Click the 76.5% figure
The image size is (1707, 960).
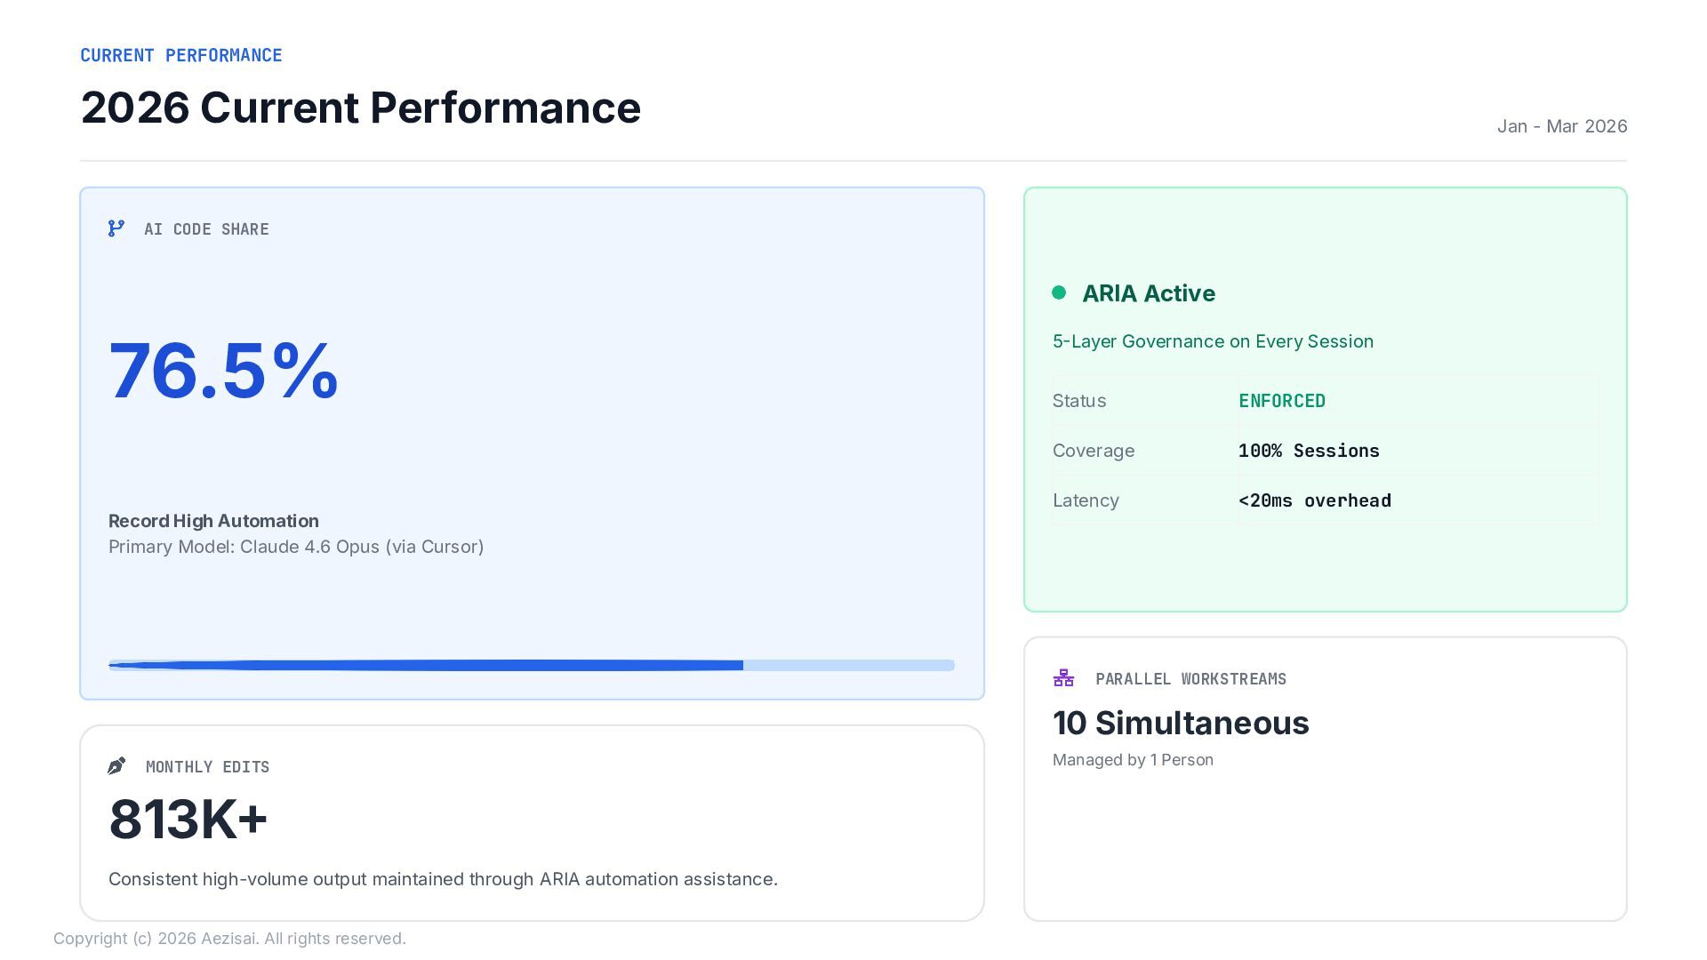coord(223,371)
